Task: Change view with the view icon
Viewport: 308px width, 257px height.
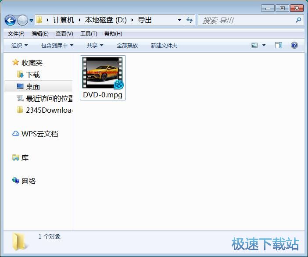Action: [254, 45]
